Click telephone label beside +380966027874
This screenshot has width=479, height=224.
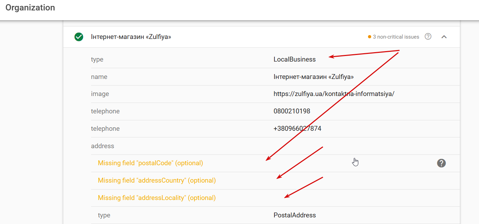click(x=105, y=129)
